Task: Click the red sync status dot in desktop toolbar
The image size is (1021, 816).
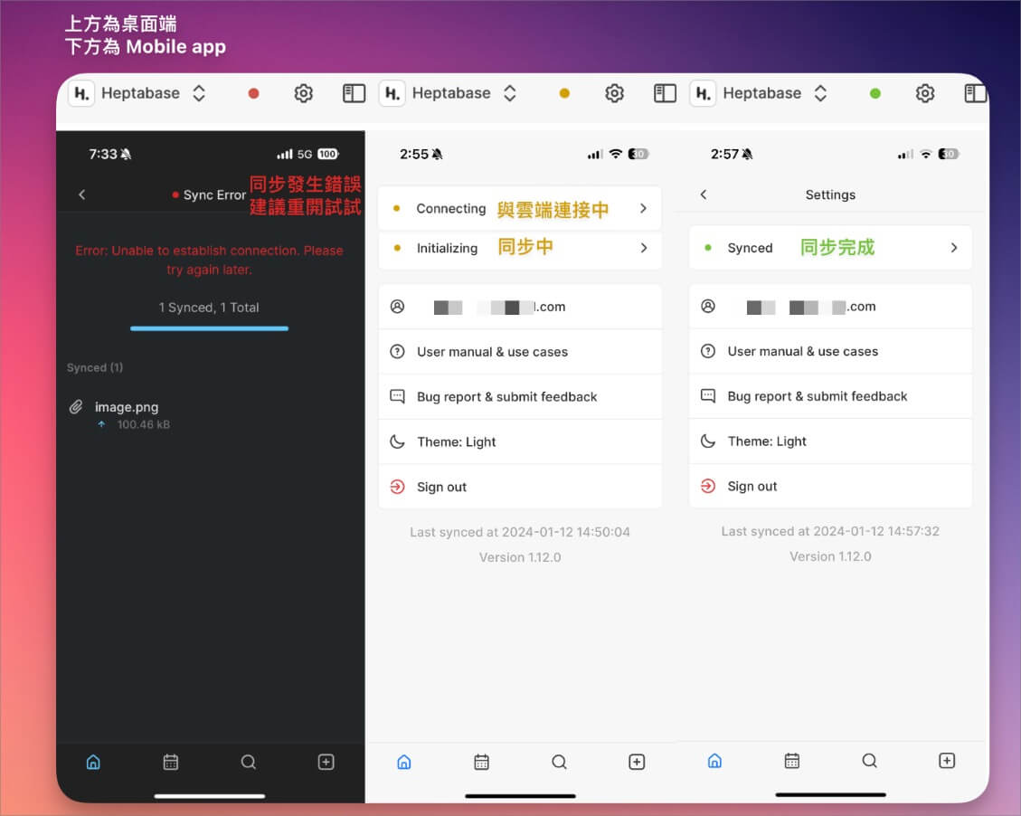Action: pyautogui.click(x=253, y=93)
